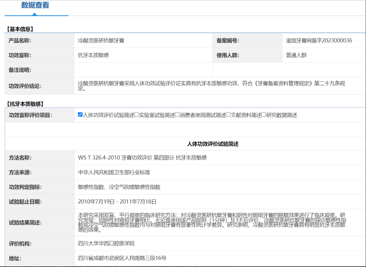The image size is (366, 267).
Task: Click the product name 冷酸灵医研抗敏牙膏 value
Action: pyautogui.click(x=101, y=41)
